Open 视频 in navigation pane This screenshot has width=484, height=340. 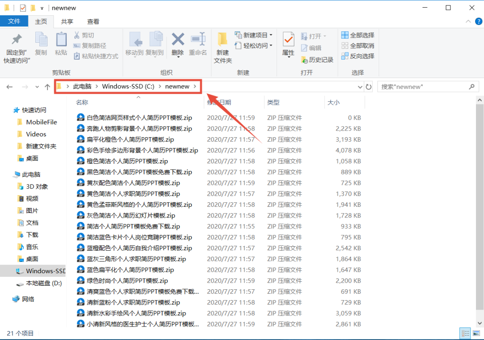click(28, 199)
